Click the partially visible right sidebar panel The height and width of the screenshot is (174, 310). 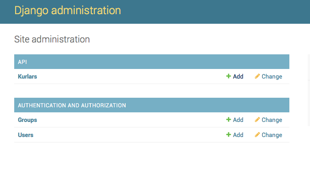tap(309, 90)
